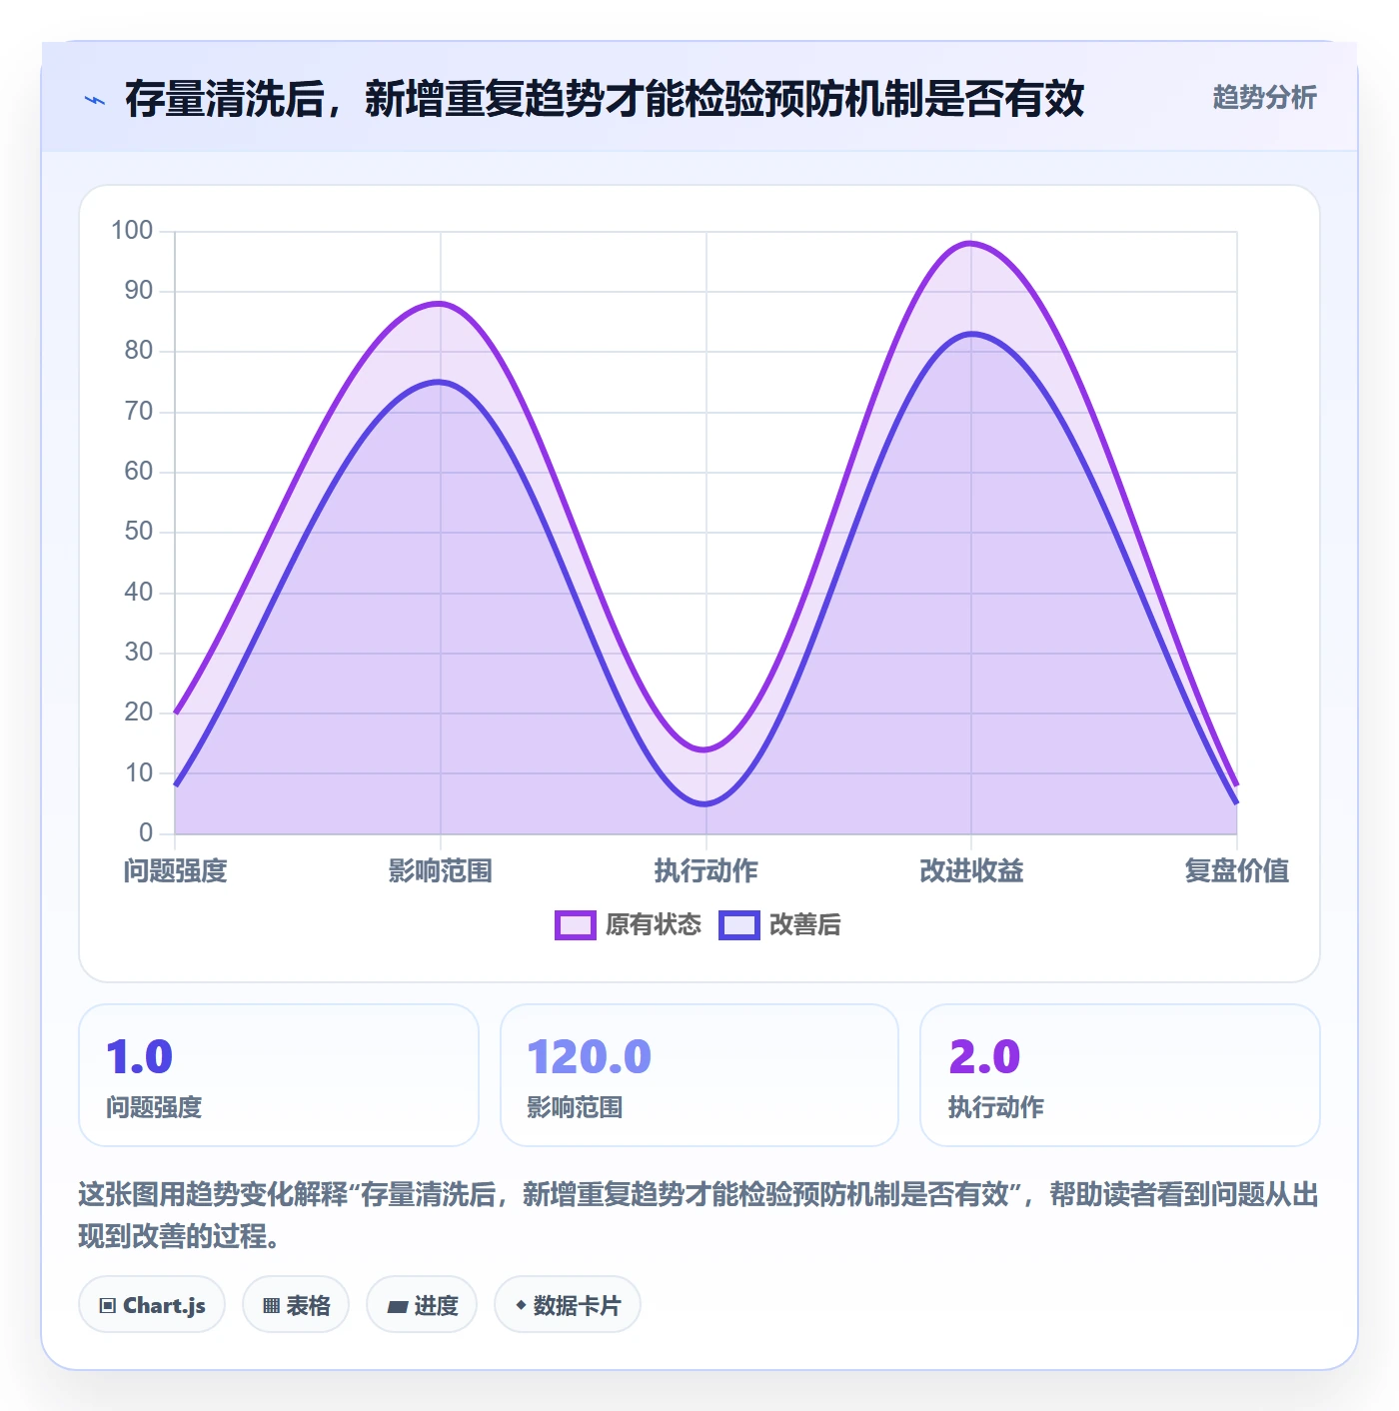
Task: Click the diamond icon in 数据卡片 tag
Action: pyautogui.click(x=521, y=1305)
